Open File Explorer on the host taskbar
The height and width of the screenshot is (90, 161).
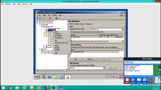coord(17,88)
